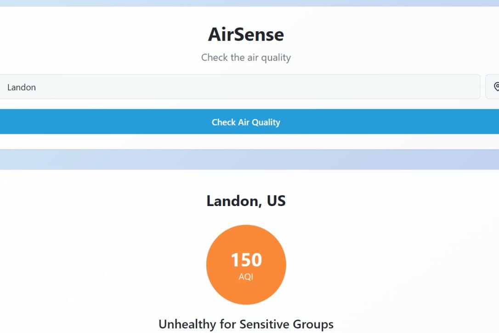Click the 150 value in the circle
499x333 pixels.
click(x=246, y=260)
